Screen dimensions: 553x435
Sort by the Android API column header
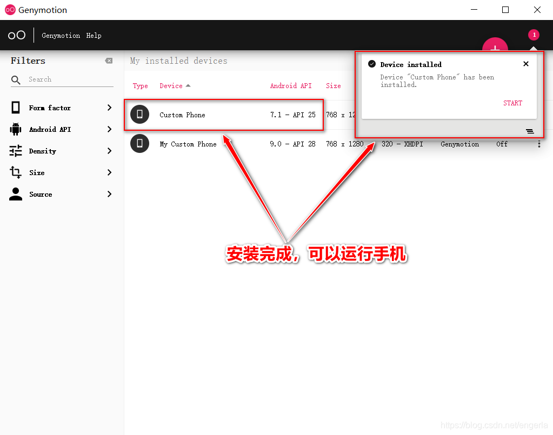(x=291, y=86)
